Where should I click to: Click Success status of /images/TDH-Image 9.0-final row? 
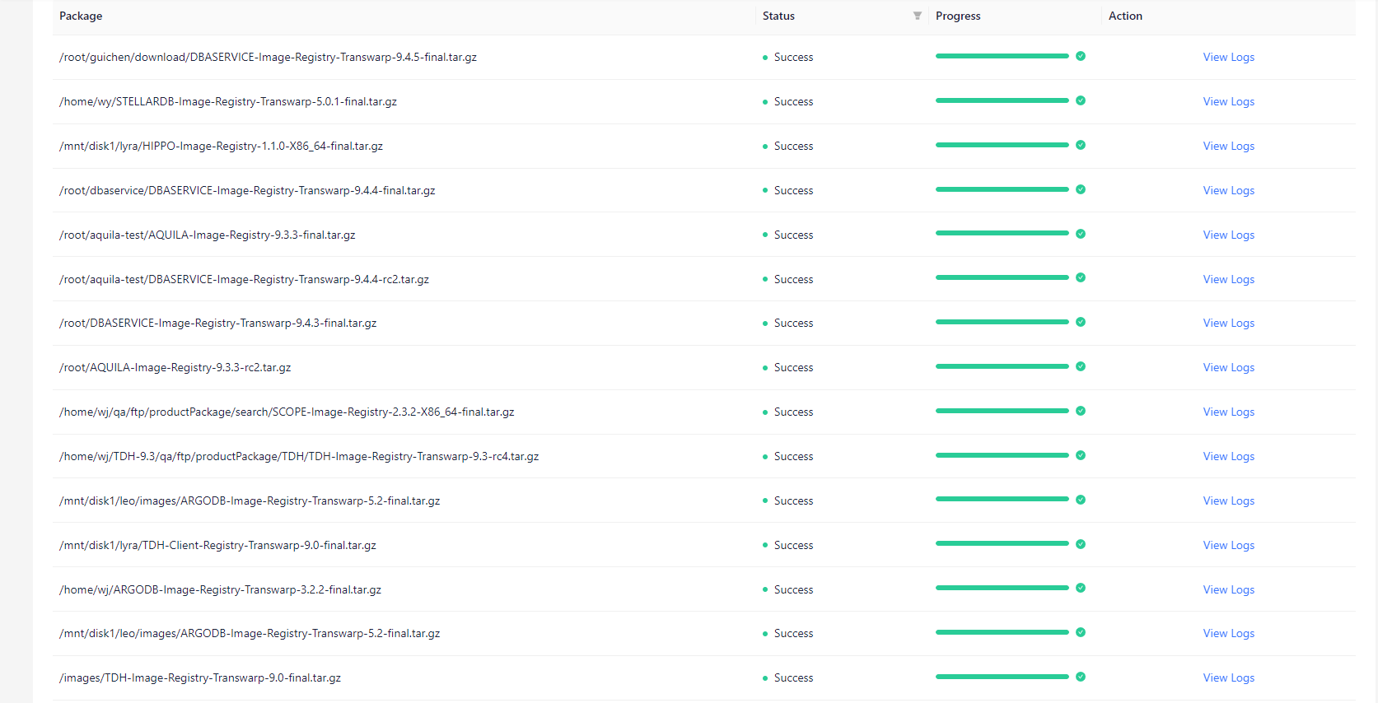click(x=788, y=677)
